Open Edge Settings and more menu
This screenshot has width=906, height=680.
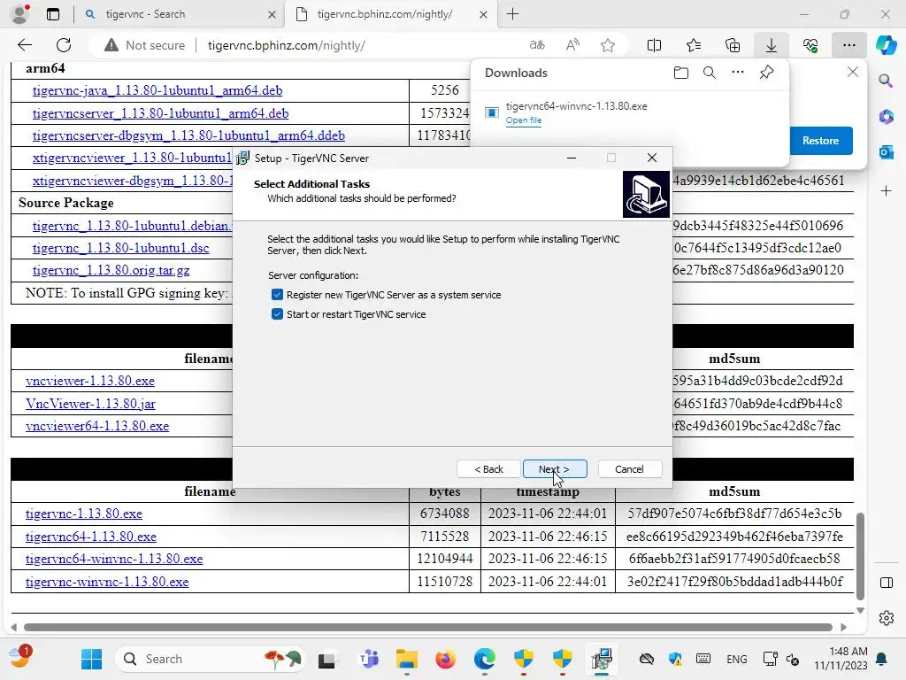[848, 45]
